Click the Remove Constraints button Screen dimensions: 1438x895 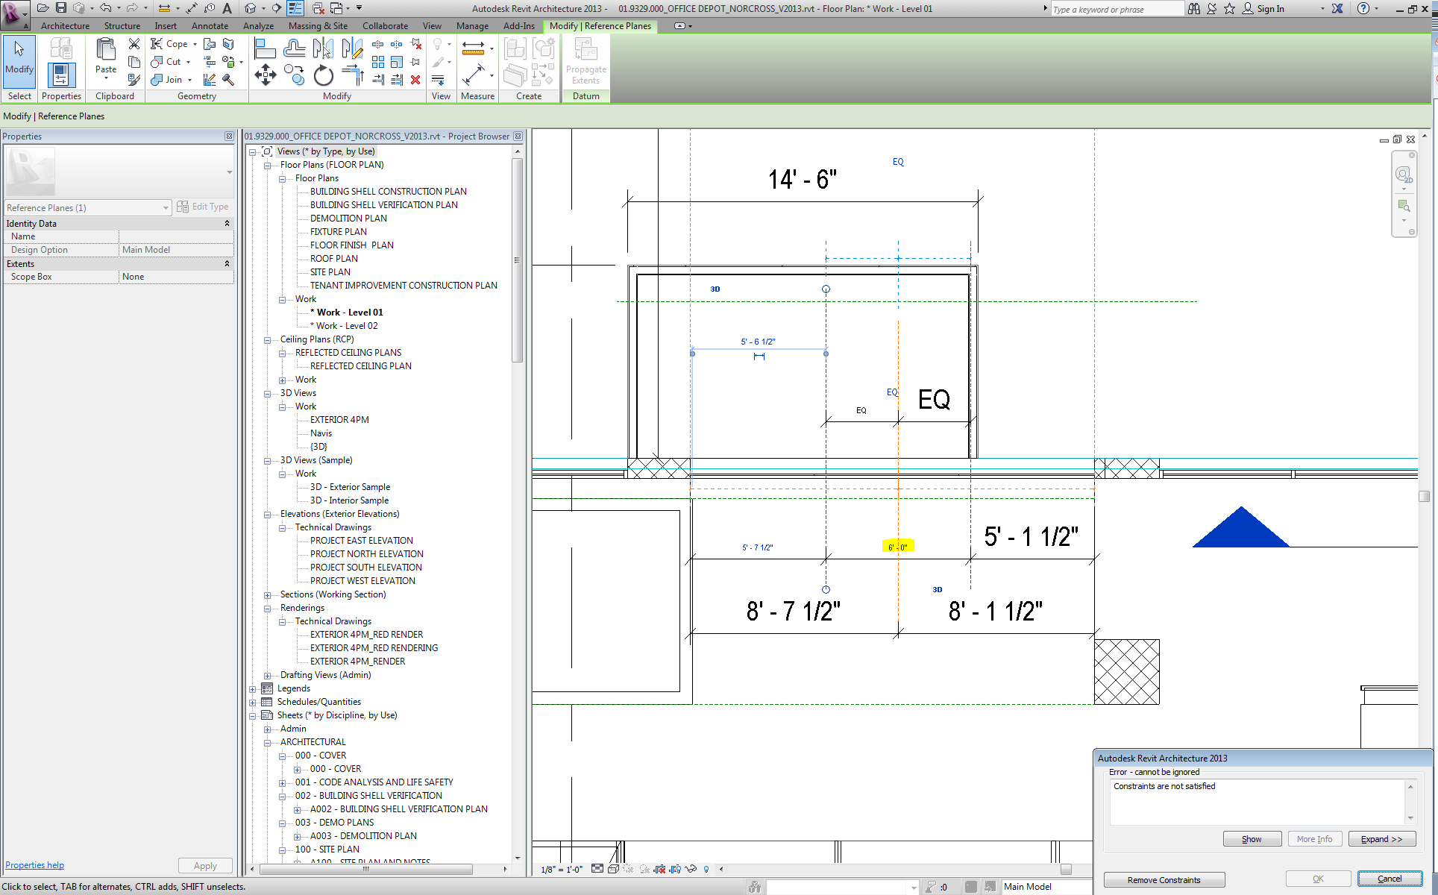click(1164, 880)
